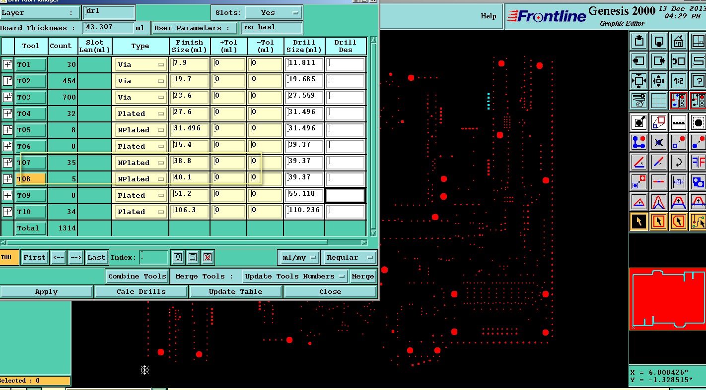This screenshot has width=706, height=390.
Task: Click the Board Thickness input field
Action: [x=109, y=28]
